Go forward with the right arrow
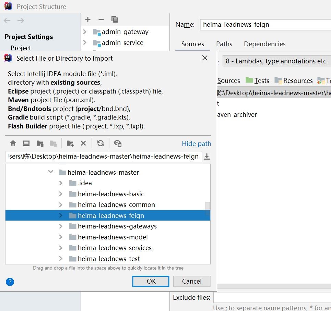 tap(21, 21)
